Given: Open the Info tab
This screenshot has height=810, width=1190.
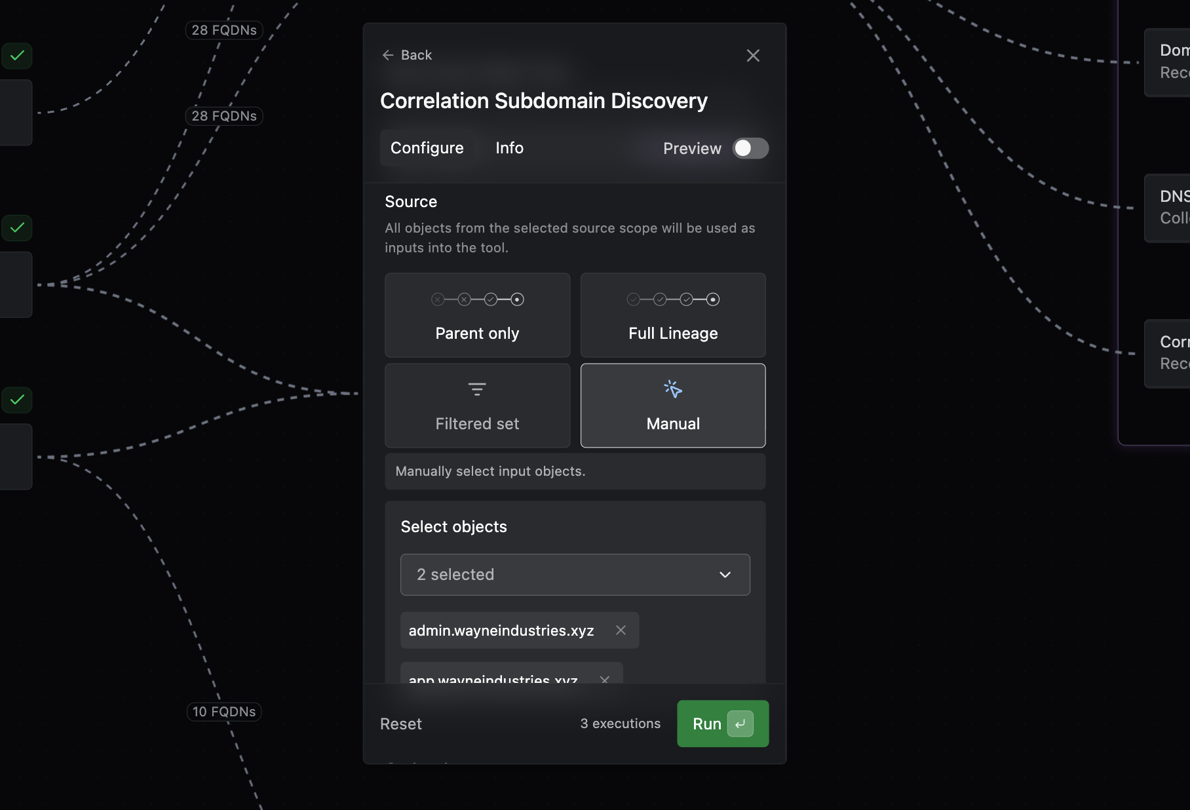Looking at the screenshot, I should click(509, 148).
